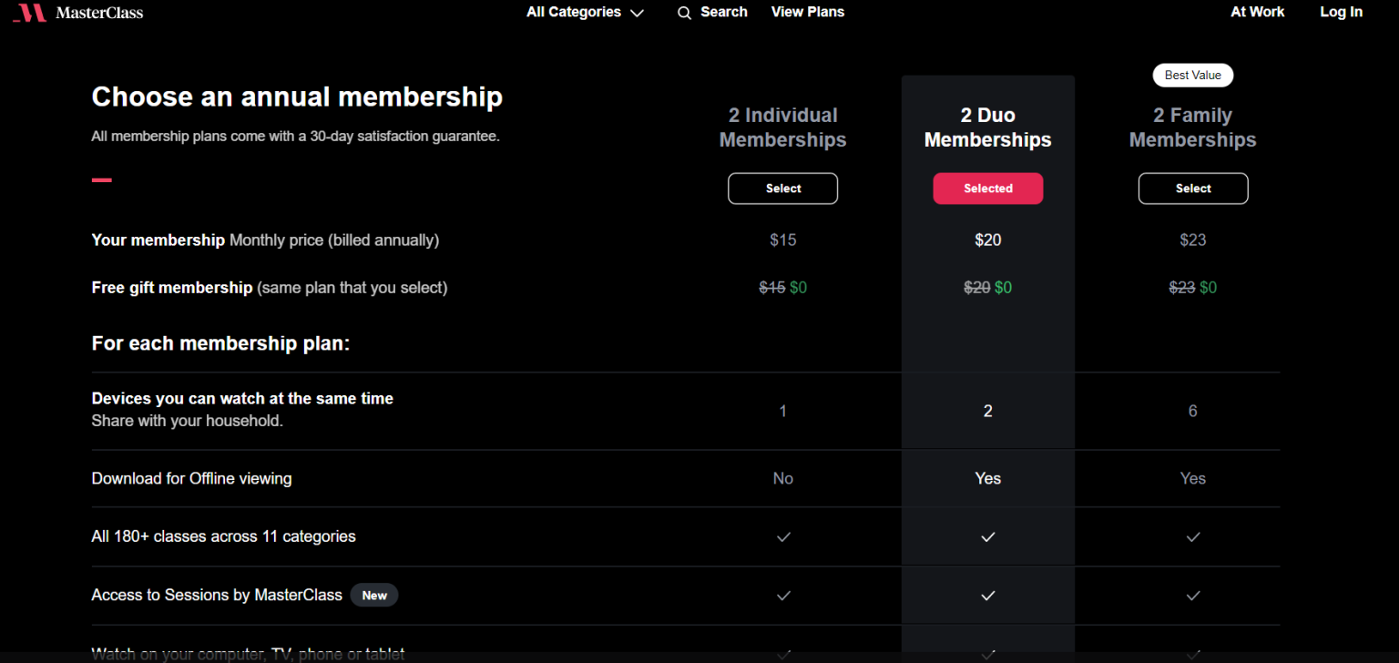Select the 2 Individual Memberships plan
Viewport: 1399px width, 663px height.
pos(782,189)
